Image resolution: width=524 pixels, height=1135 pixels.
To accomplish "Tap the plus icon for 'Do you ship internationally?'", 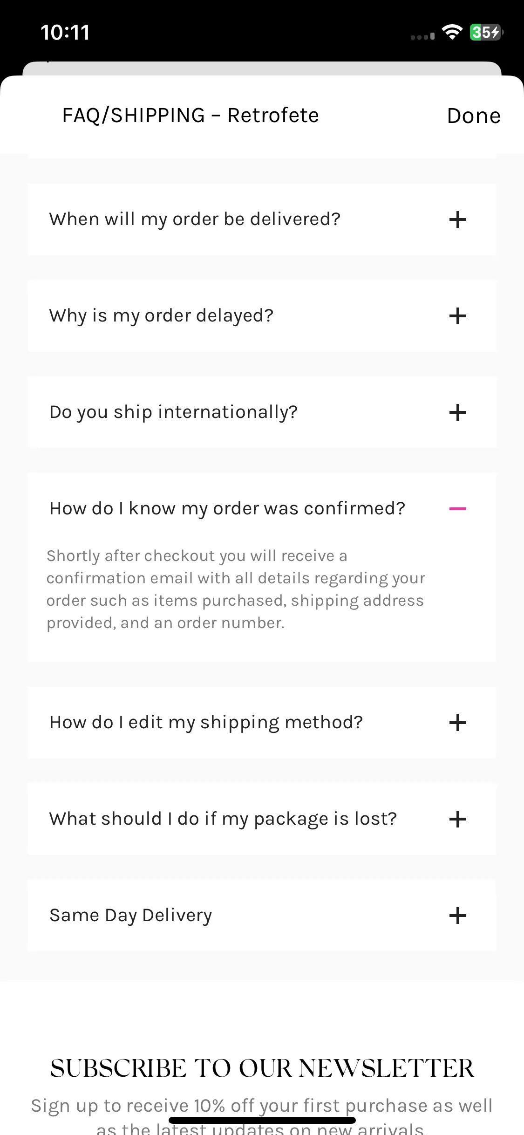I will click(x=457, y=412).
